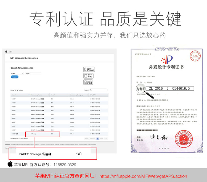Click the magnifier icon in table search box

point(91,90)
